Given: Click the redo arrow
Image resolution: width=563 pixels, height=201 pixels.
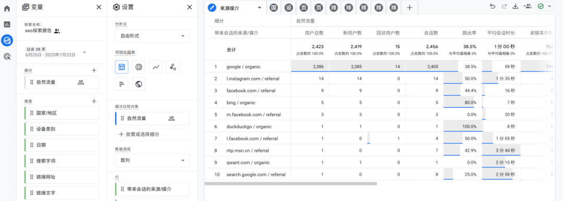Looking at the screenshot, I should tap(504, 6).
